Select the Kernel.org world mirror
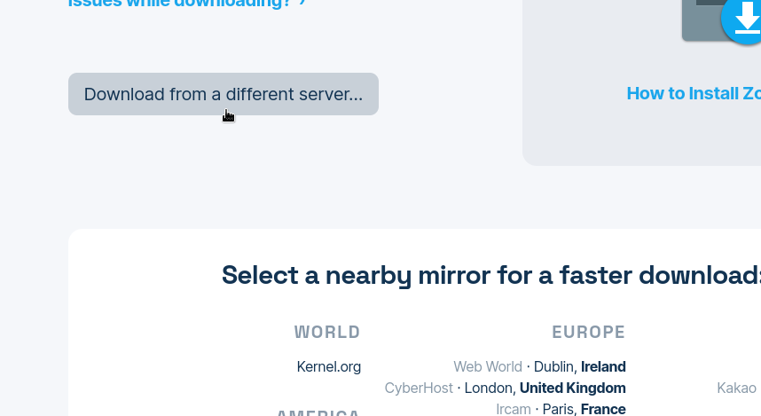 click(328, 366)
